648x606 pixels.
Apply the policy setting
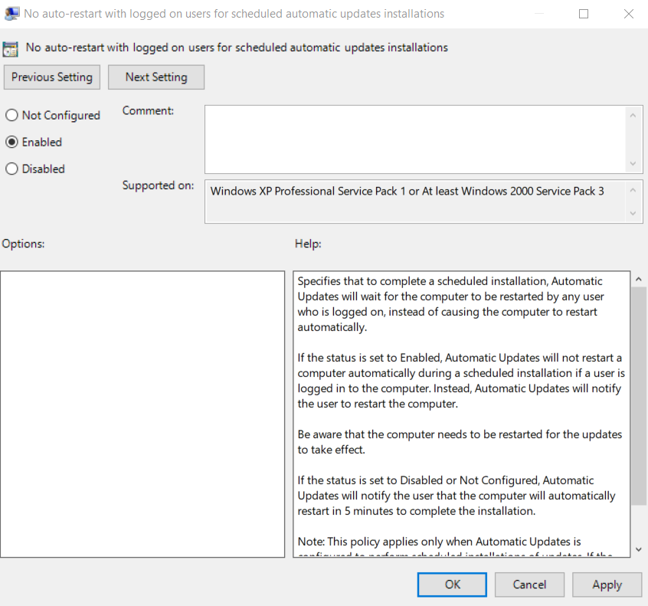[607, 585]
